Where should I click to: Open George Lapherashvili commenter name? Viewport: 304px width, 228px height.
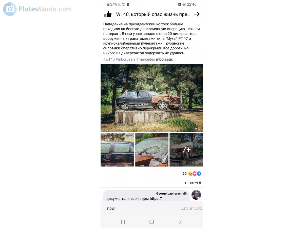[171, 193]
